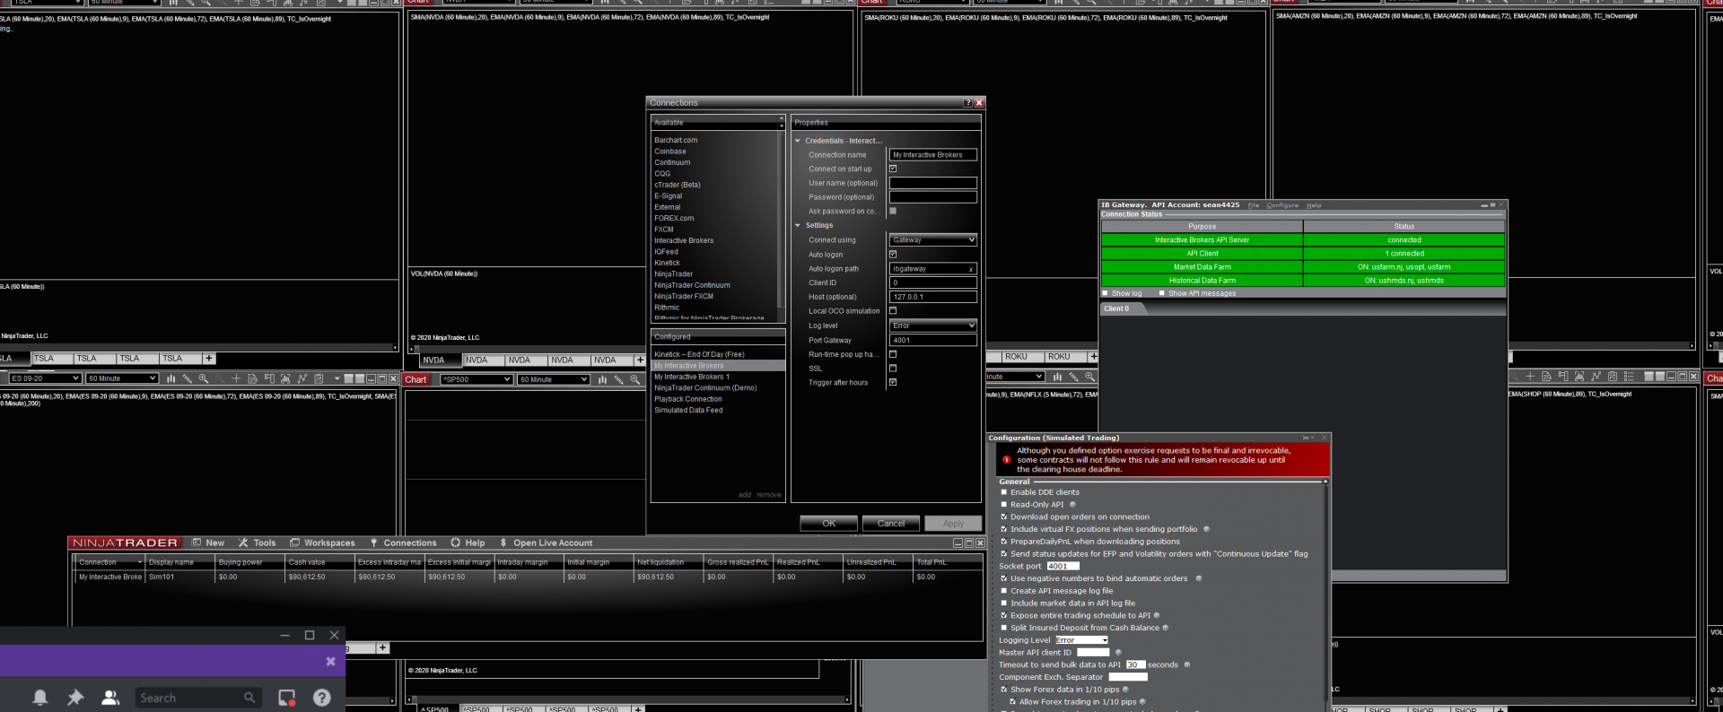Click the red warning icon in Configuration banner
This screenshot has height=712, width=1723.
click(1006, 460)
